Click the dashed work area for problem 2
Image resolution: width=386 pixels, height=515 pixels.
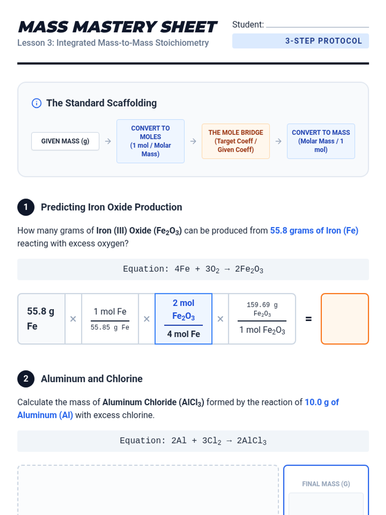pyautogui.click(x=148, y=490)
